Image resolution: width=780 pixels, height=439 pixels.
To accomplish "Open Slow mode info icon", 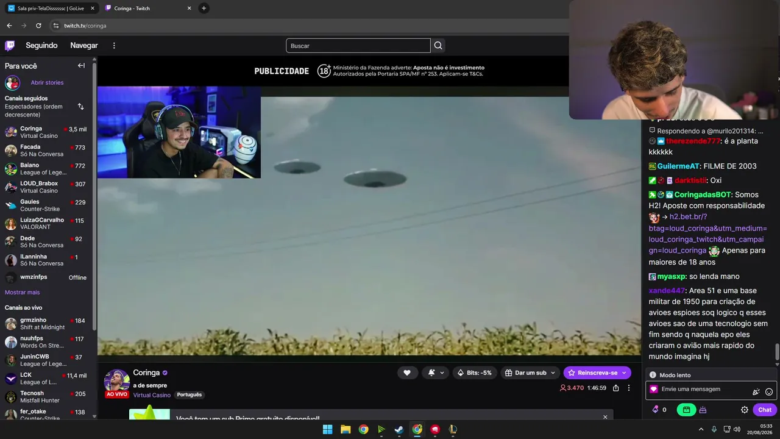I will click(653, 375).
